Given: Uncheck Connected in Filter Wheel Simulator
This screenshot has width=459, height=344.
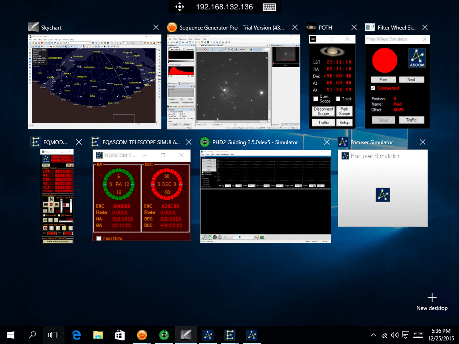Looking at the screenshot, I should click(372, 88).
